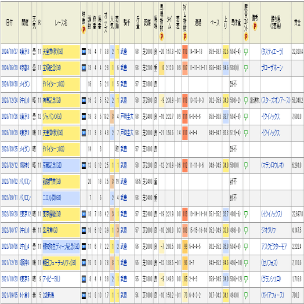Open winner horse イクイノックス in ジャパンC row
This screenshot has height=304, width=304.
click(x=270, y=117)
